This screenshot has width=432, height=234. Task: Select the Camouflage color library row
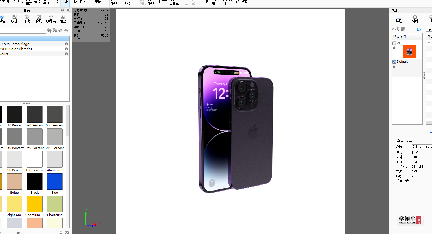[35, 44]
